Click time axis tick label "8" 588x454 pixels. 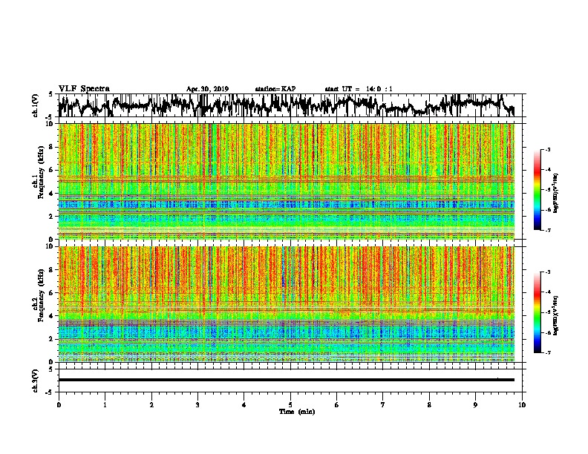(x=429, y=405)
